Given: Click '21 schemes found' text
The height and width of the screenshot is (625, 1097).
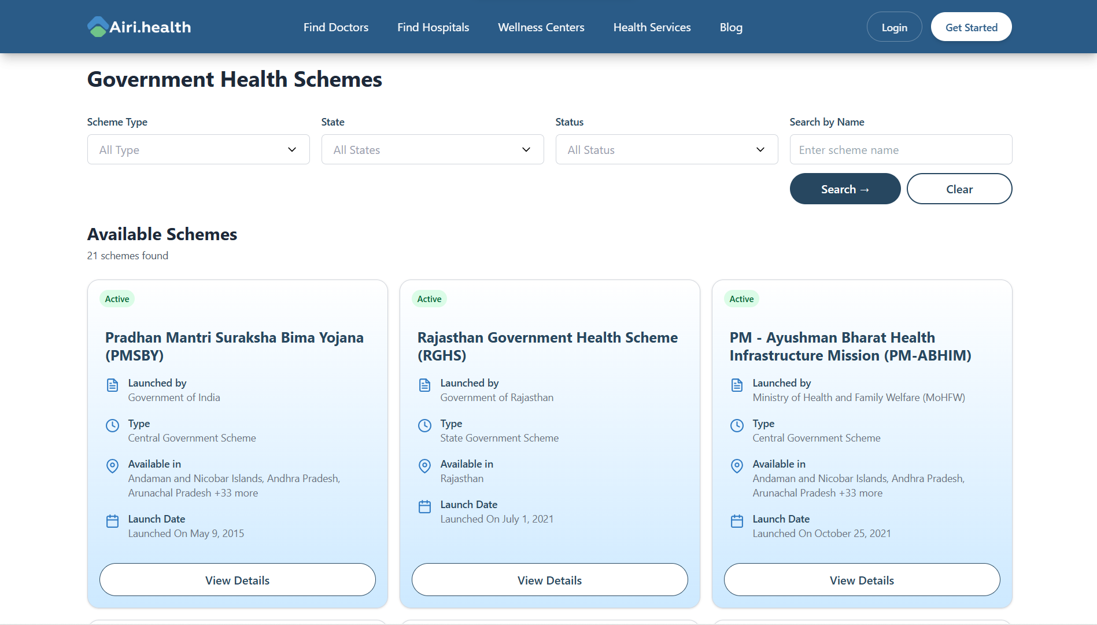Looking at the screenshot, I should coord(128,256).
